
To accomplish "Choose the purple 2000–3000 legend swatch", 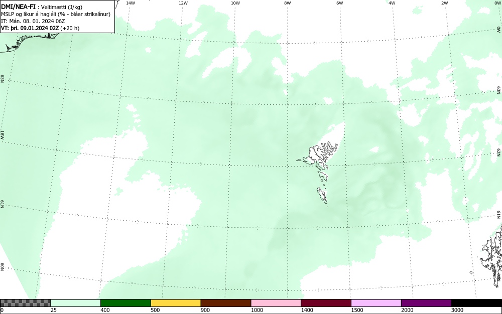I will (x=426, y=303).
